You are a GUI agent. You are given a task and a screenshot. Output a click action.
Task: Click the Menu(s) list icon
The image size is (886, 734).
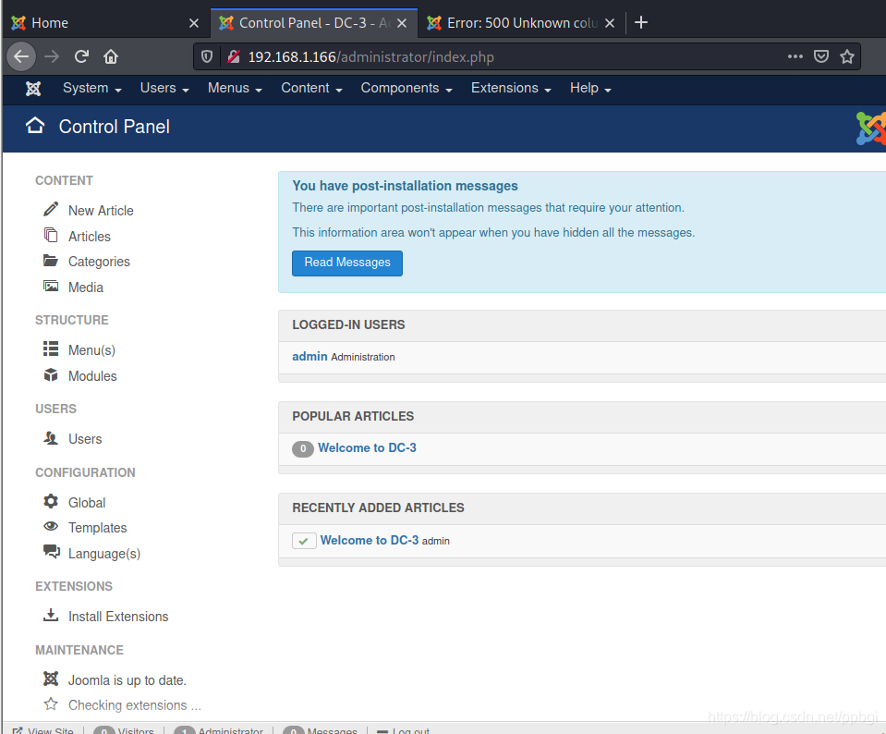tap(51, 349)
